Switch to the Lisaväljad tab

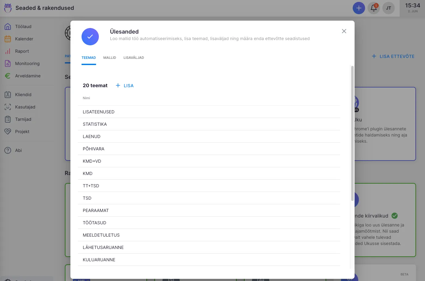134,58
